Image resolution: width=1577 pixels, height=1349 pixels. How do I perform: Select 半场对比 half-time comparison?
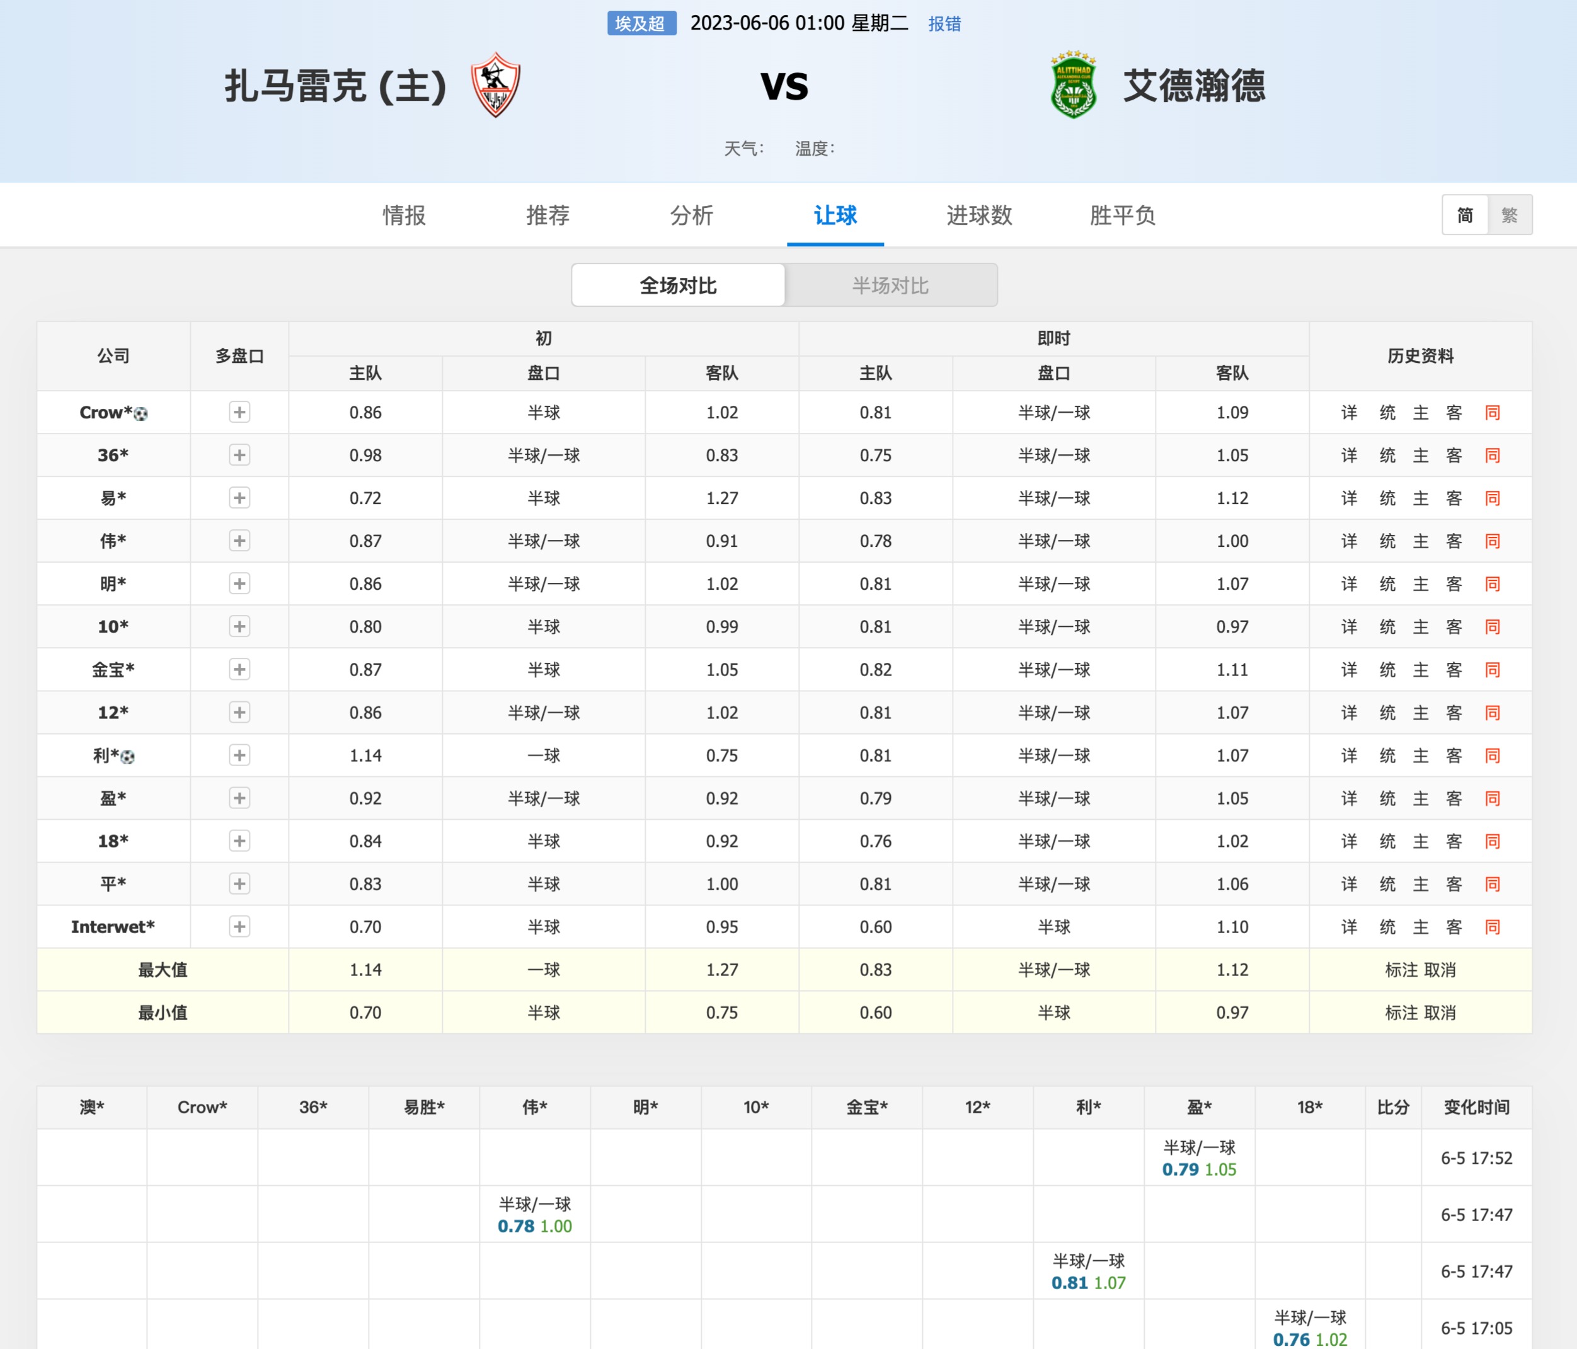pos(890,285)
